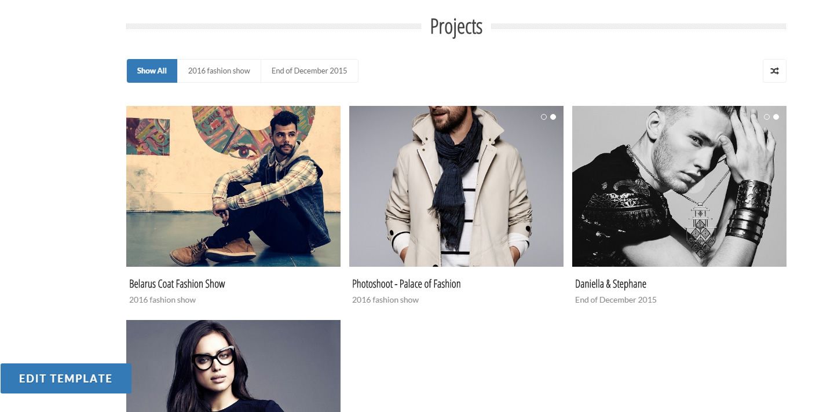Select second slide dot on Palace of Fashion image

coord(553,117)
